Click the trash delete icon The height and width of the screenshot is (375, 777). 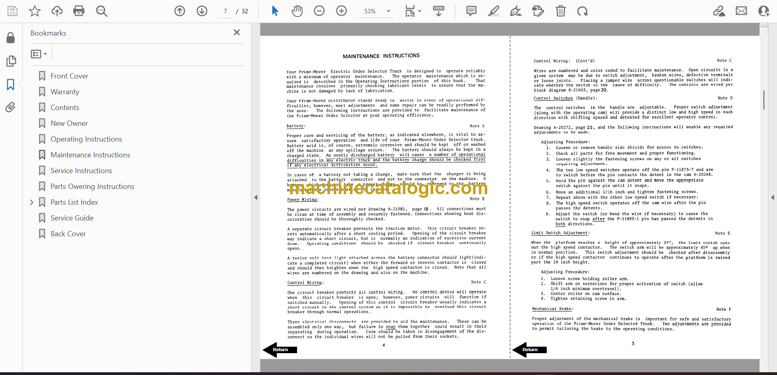click(560, 11)
